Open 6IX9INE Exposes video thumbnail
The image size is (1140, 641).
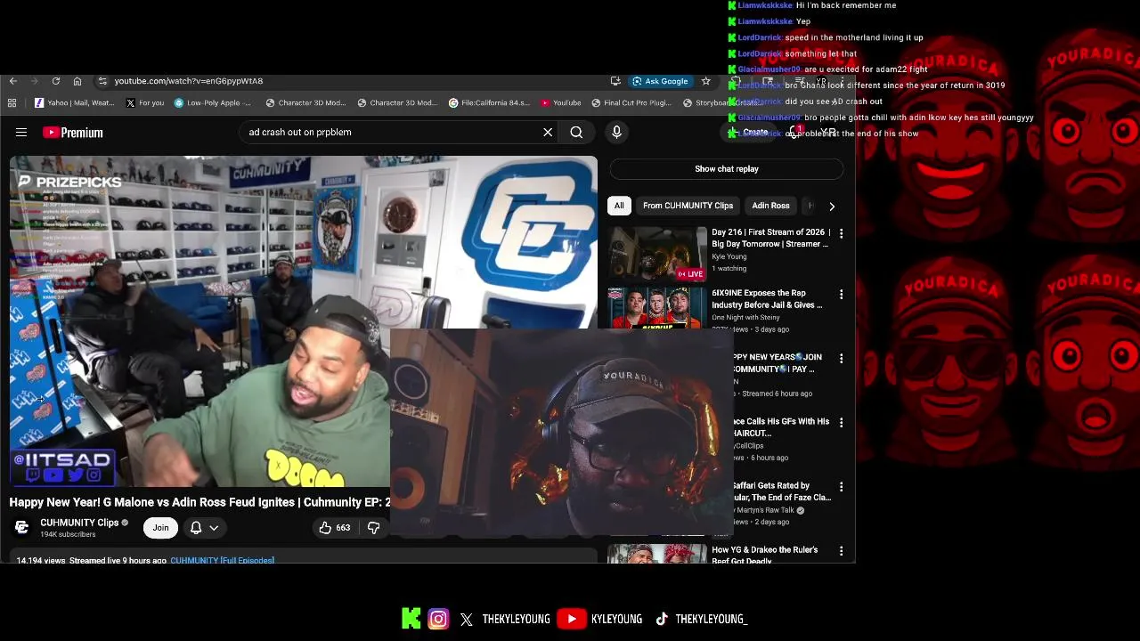click(x=657, y=308)
